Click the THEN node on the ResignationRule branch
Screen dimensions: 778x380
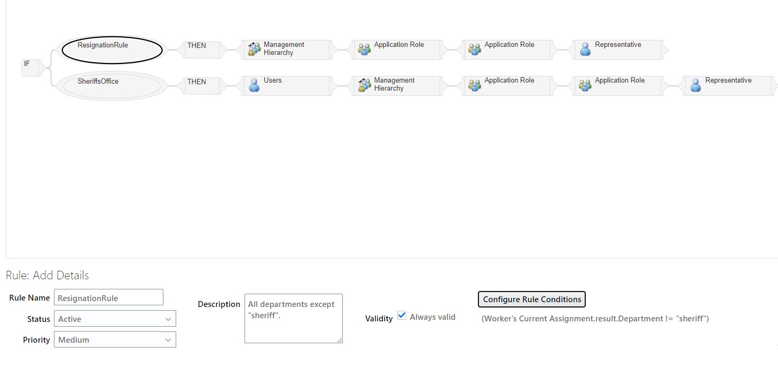pos(200,48)
